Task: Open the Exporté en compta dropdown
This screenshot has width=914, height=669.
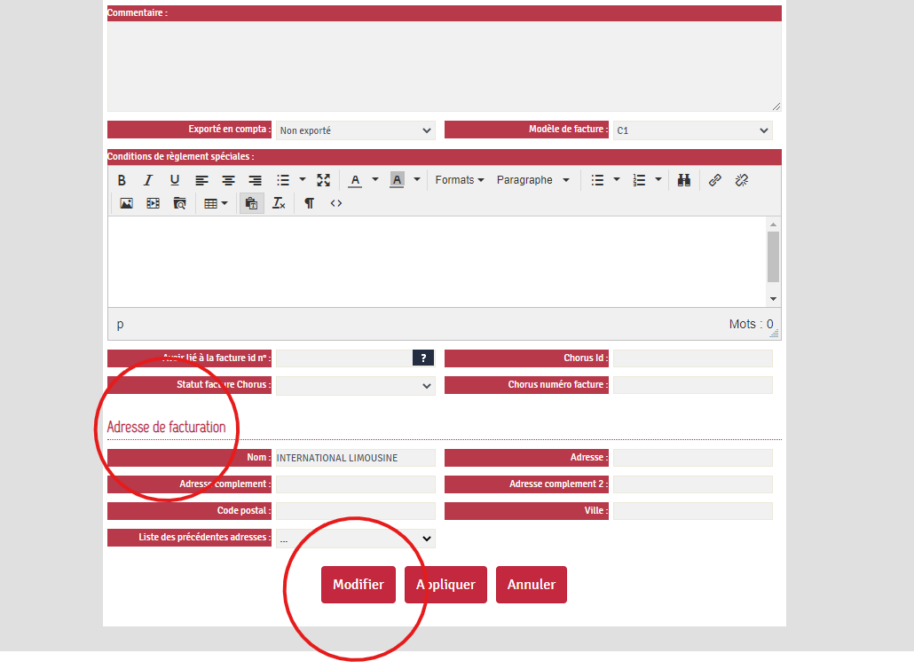Action: pyautogui.click(x=356, y=130)
